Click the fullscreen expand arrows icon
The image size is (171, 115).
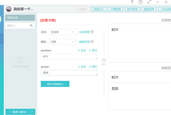149,2
